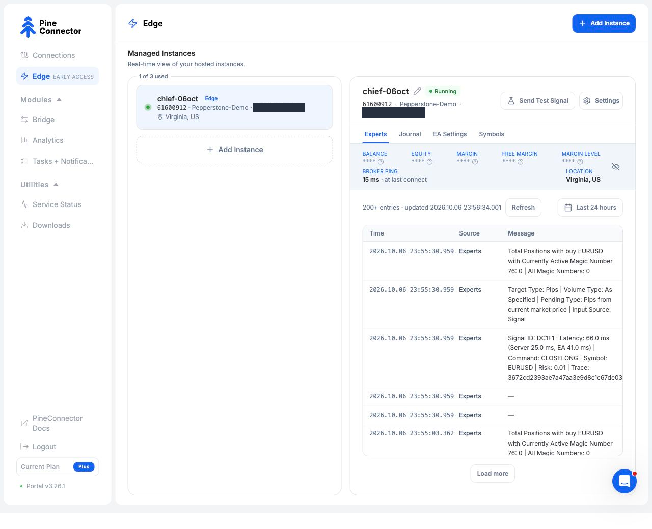
Task: Click the Signal ID DC1F1 log message
Action: (565, 358)
